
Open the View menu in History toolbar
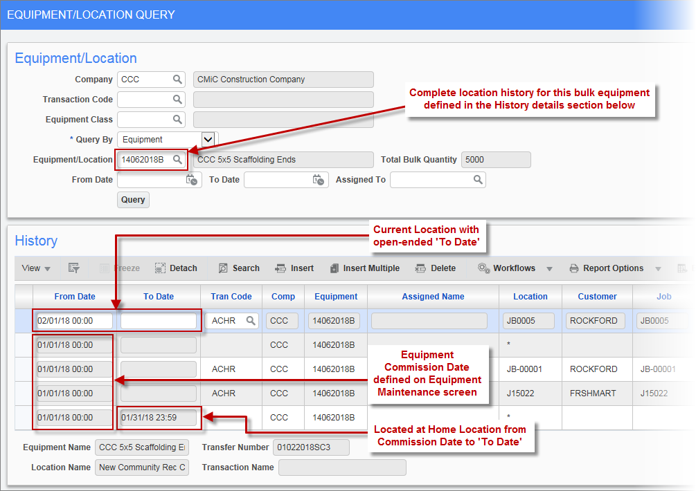35,268
